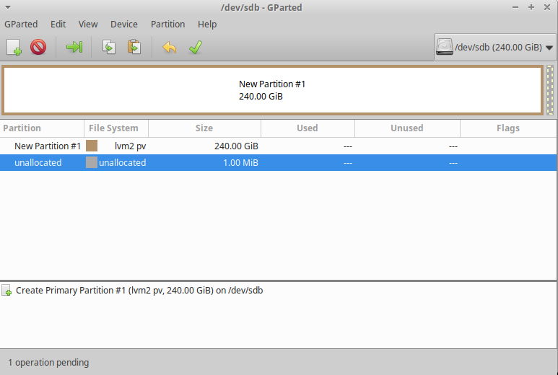Open the /dev/sdb (240.00 GiB) device selector

pos(495,47)
